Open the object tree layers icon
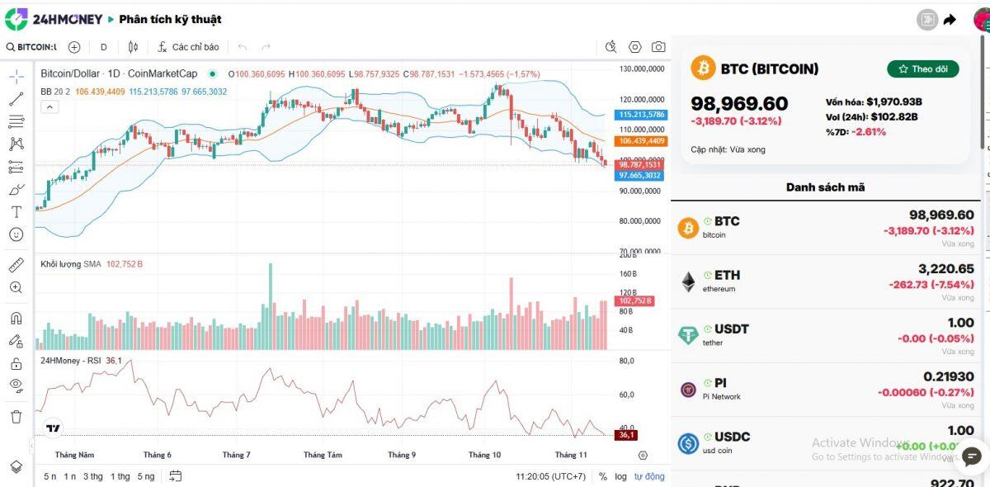This screenshot has height=487, width=990. (x=16, y=466)
